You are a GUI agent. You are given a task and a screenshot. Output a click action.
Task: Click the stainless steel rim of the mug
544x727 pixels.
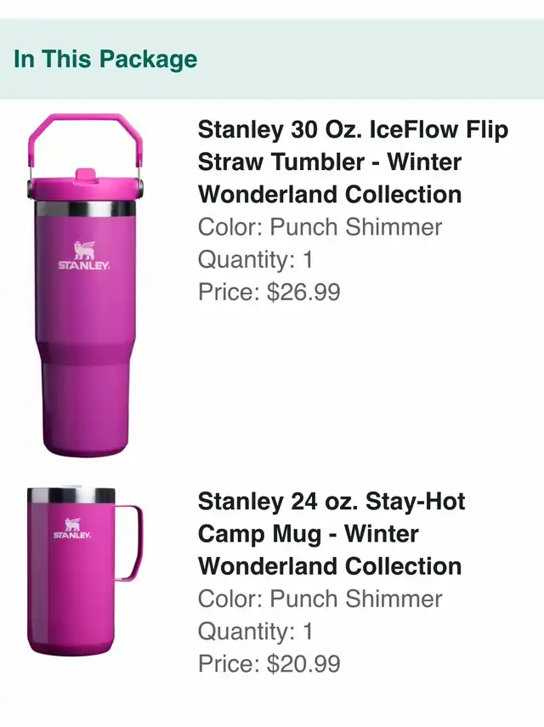pos(71,495)
